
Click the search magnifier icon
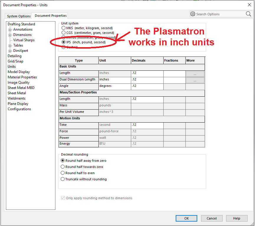point(248,14)
